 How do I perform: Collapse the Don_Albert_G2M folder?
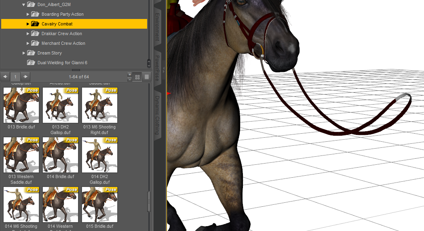point(23,4)
